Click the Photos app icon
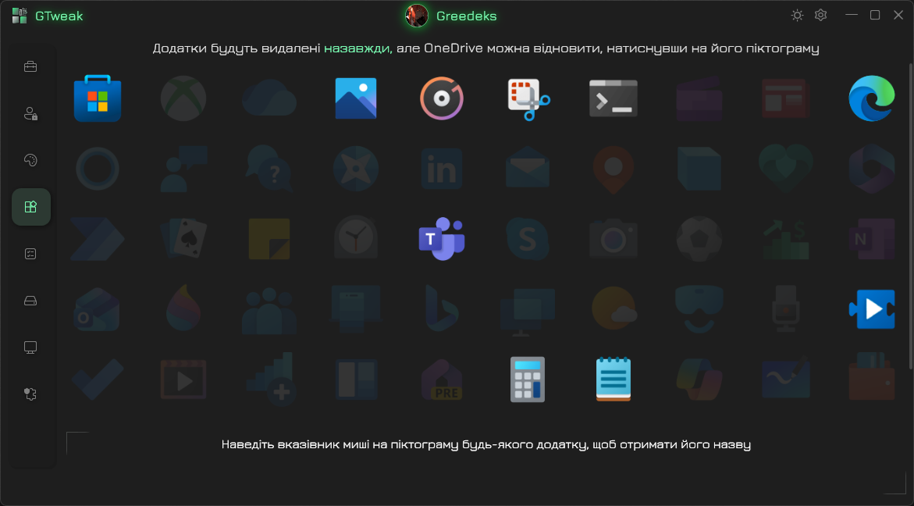The width and height of the screenshot is (914, 506). (355, 98)
